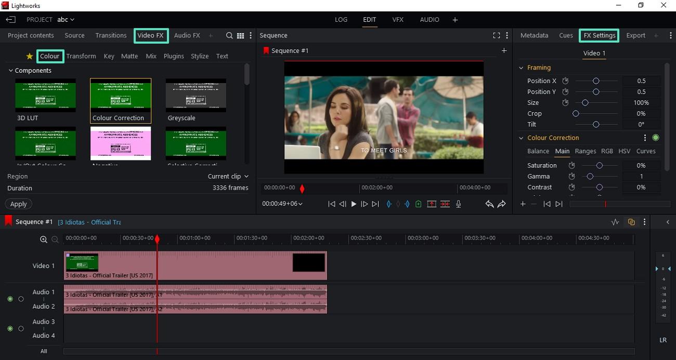Open the Audio FX tab
The height and width of the screenshot is (360, 676).
pos(187,35)
